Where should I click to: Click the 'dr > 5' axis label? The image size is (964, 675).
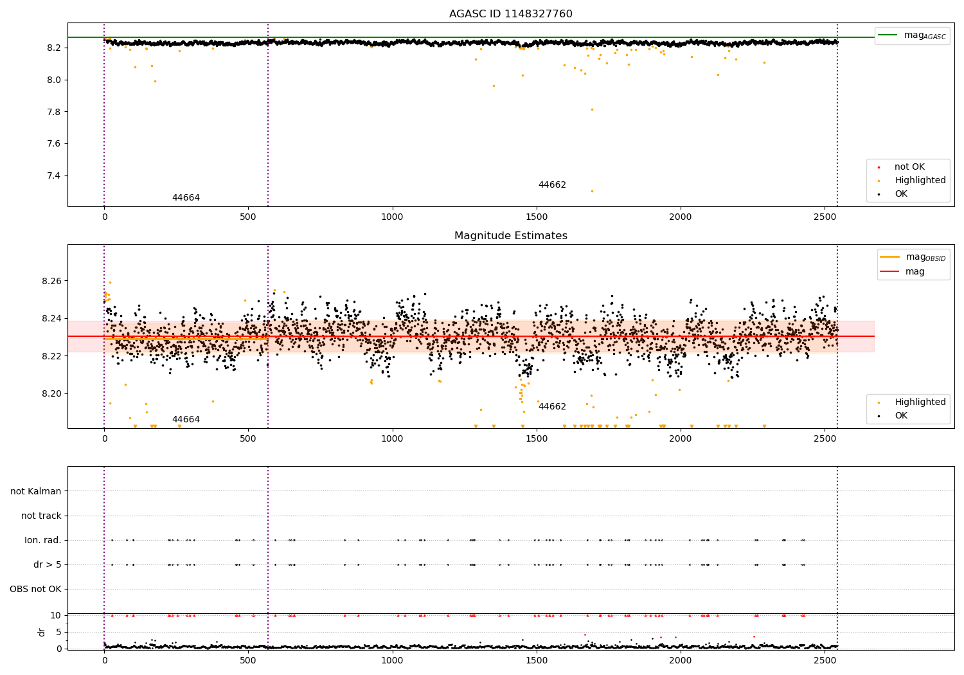click(48, 564)
